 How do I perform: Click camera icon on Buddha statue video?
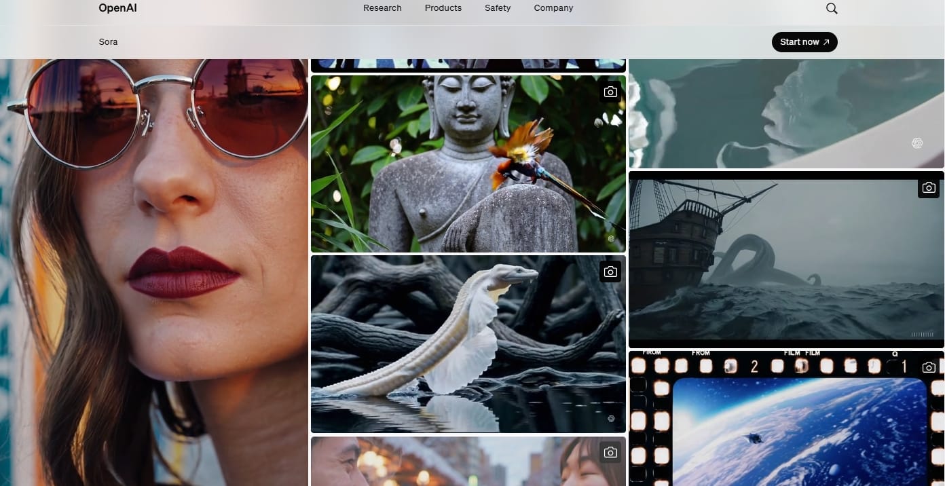point(610,92)
